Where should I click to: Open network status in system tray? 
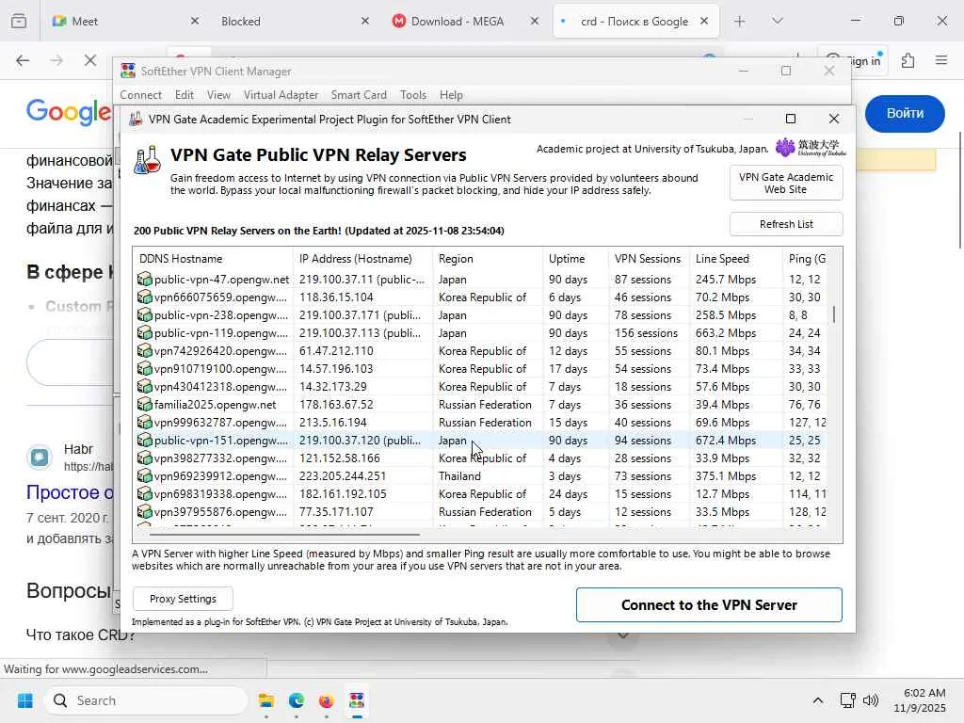tap(848, 700)
